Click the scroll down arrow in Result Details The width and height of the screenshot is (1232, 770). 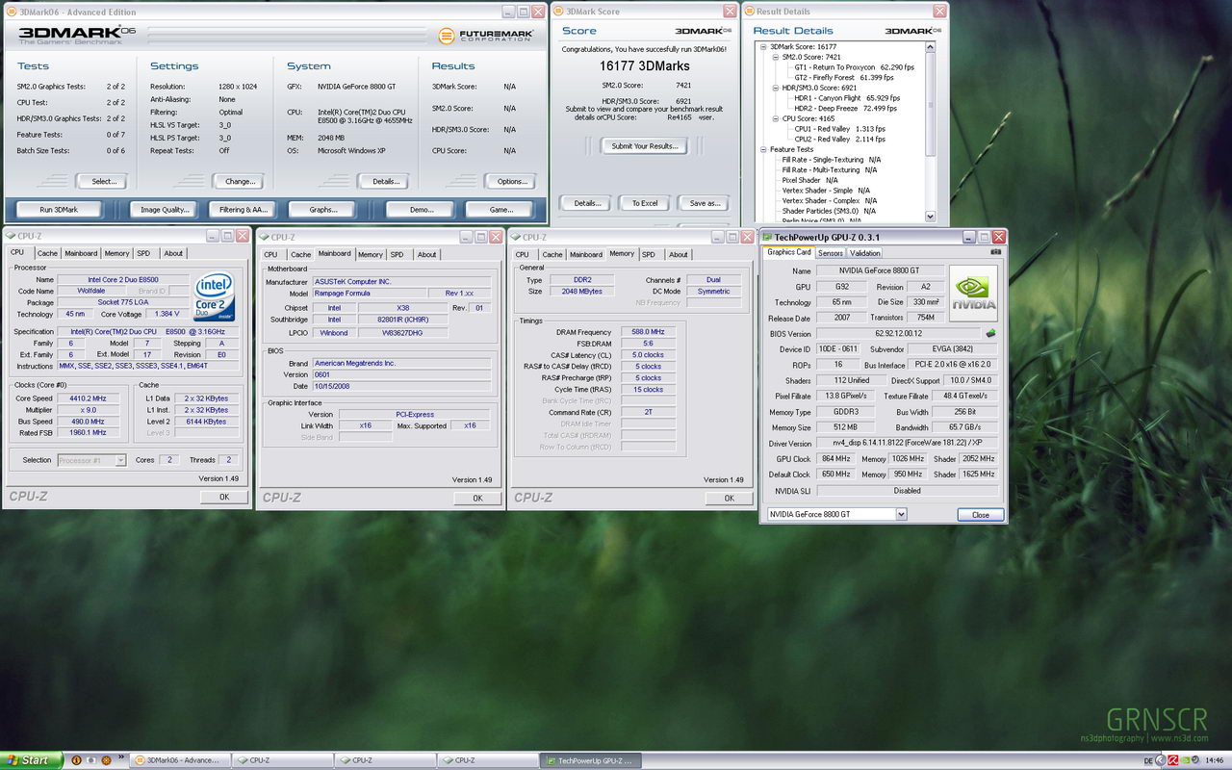point(930,217)
